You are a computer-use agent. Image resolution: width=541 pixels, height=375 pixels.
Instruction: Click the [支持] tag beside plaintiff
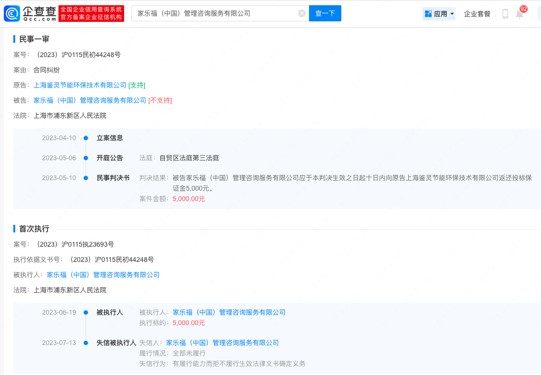(136, 85)
